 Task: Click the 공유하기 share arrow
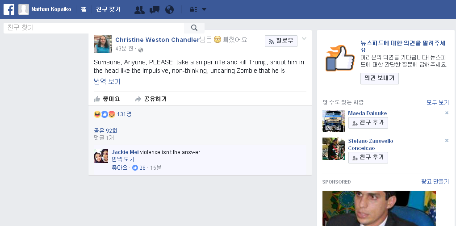[x=138, y=99]
